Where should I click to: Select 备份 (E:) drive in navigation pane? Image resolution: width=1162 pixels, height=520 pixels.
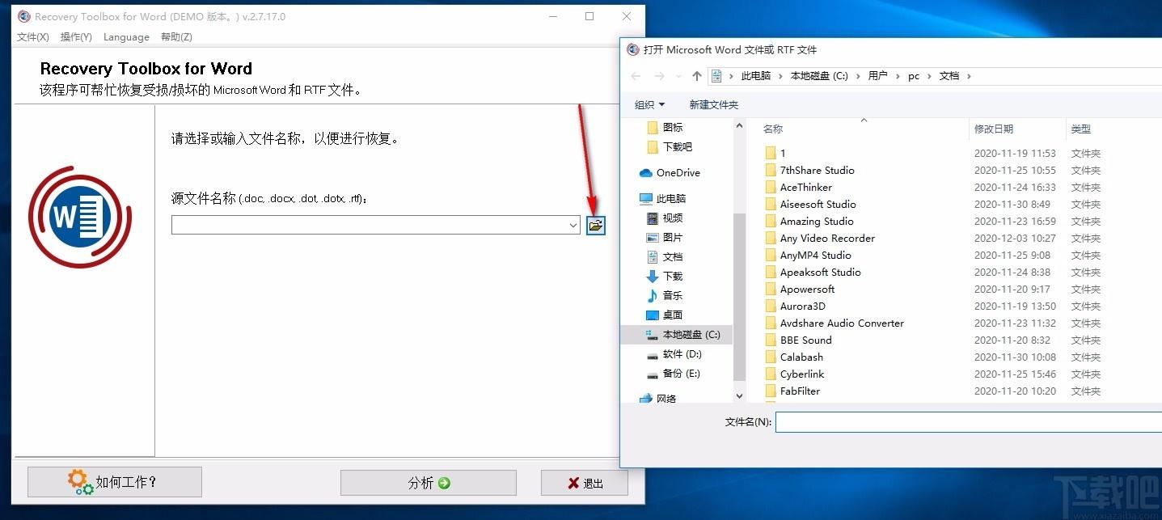click(681, 374)
